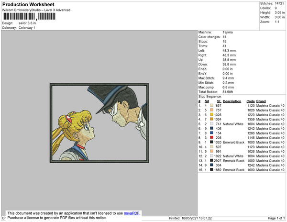Open the novaPDF link in the notice
Image resolution: width=287 pixels, height=222 pixels.
[132, 213]
